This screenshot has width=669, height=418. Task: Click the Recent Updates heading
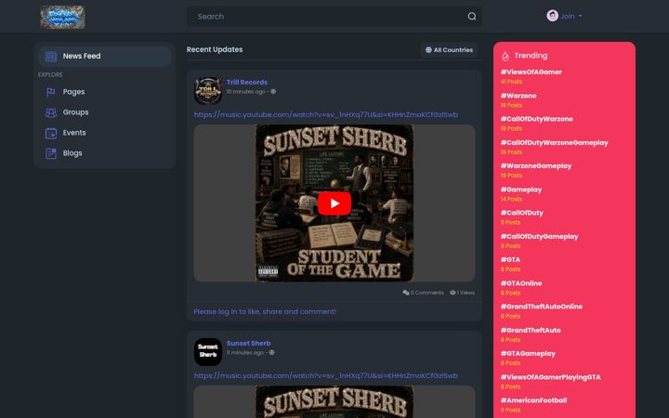[215, 49]
